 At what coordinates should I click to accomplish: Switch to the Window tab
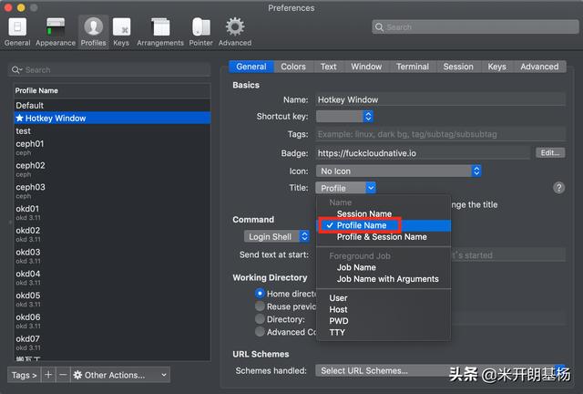(x=366, y=67)
